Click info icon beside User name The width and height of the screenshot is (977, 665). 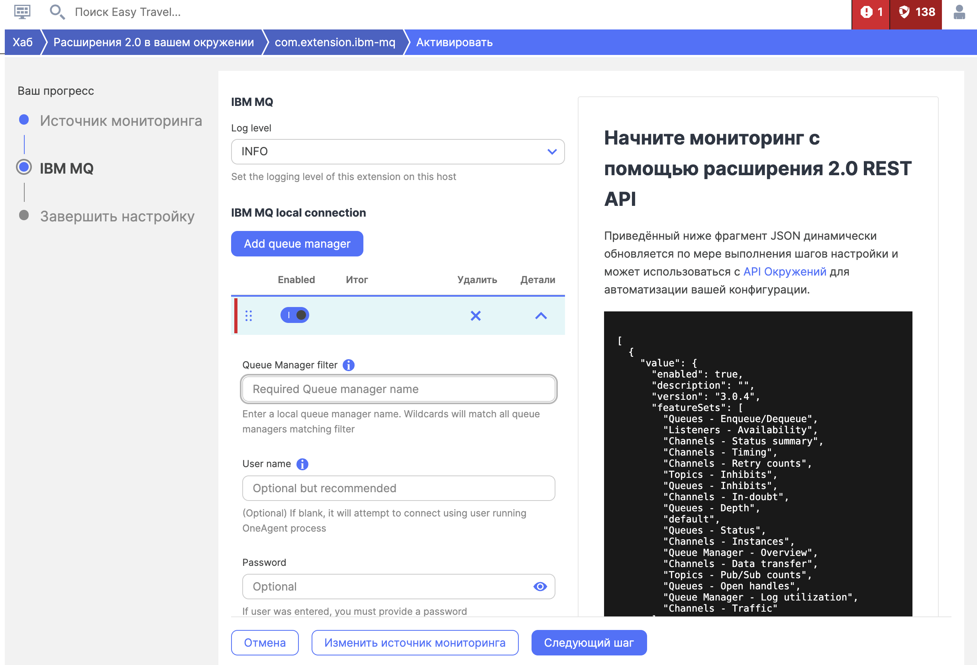click(x=302, y=464)
